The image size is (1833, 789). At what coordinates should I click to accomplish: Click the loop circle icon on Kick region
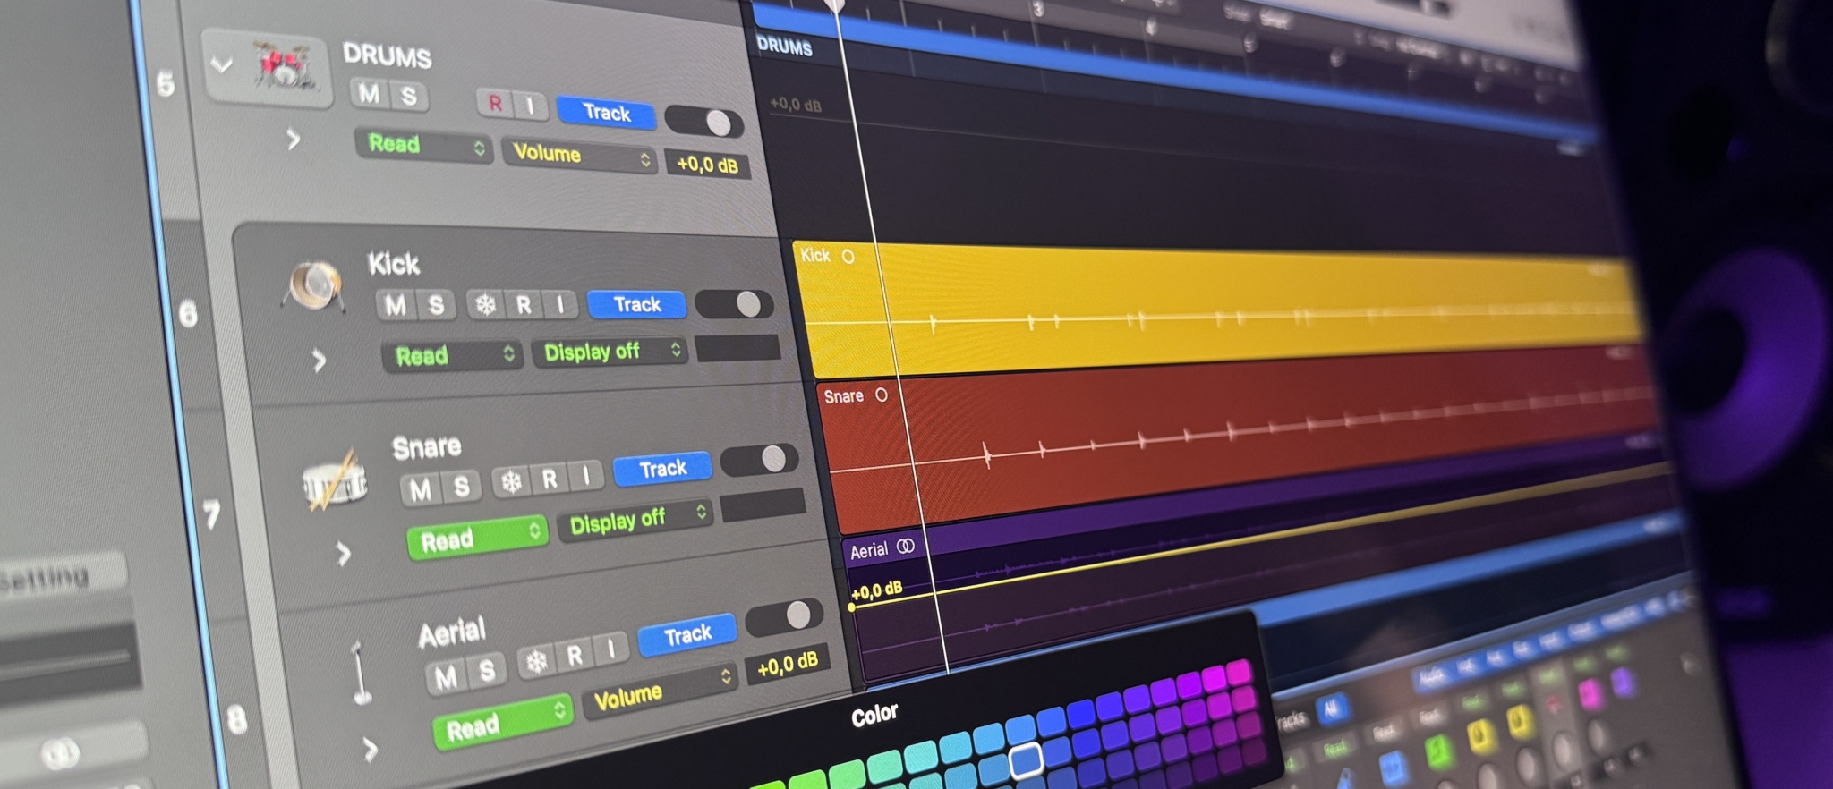pos(848,257)
